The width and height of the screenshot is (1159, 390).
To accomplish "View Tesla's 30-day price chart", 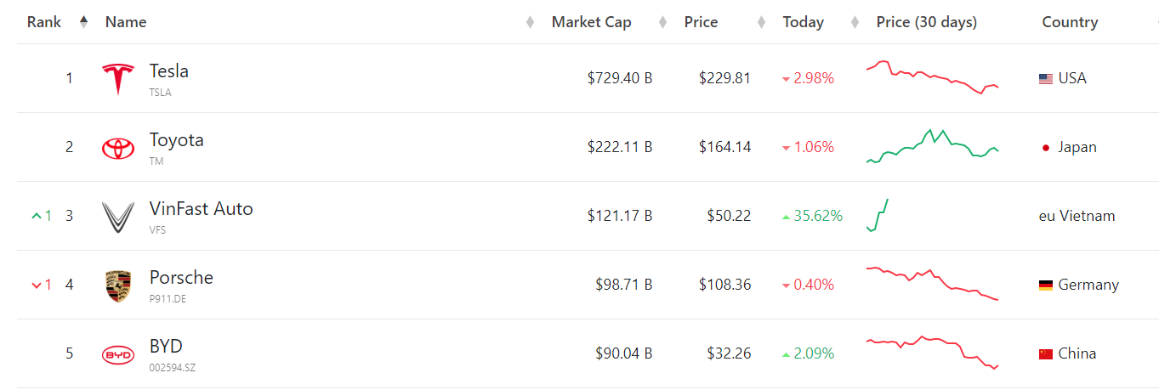I will click(932, 77).
